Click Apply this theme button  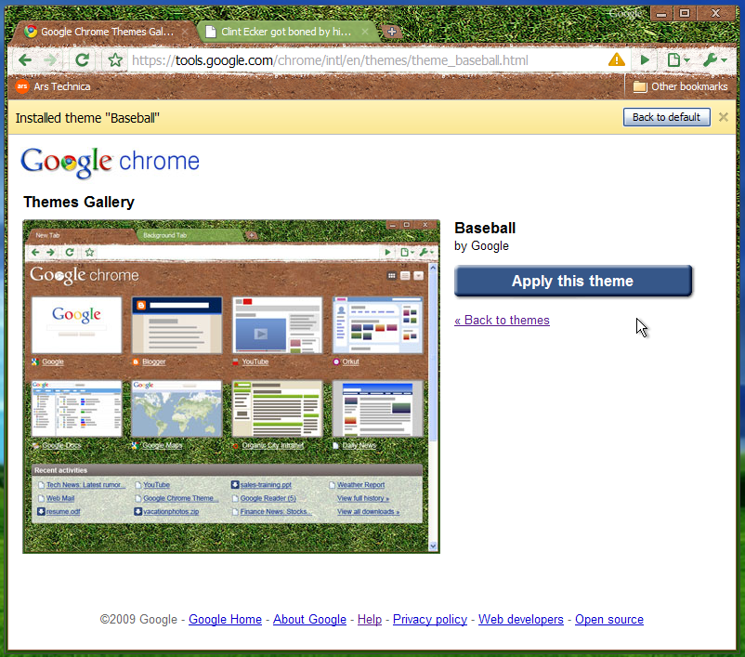pyautogui.click(x=572, y=281)
